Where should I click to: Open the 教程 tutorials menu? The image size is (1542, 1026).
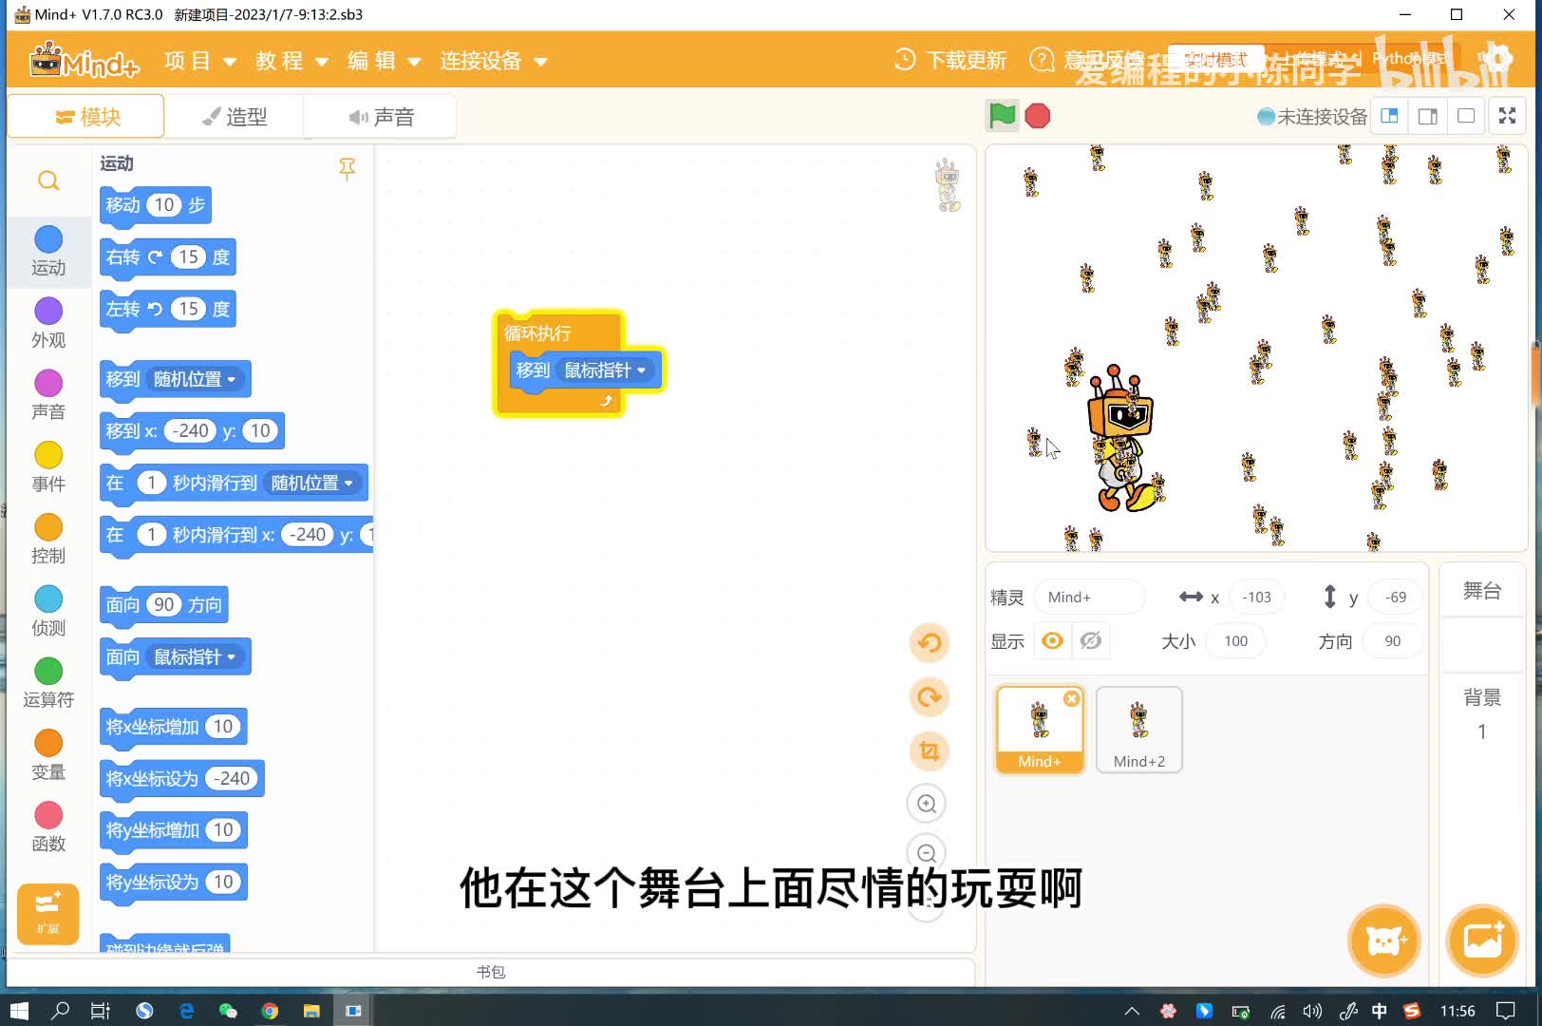pyautogui.click(x=291, y=61)
